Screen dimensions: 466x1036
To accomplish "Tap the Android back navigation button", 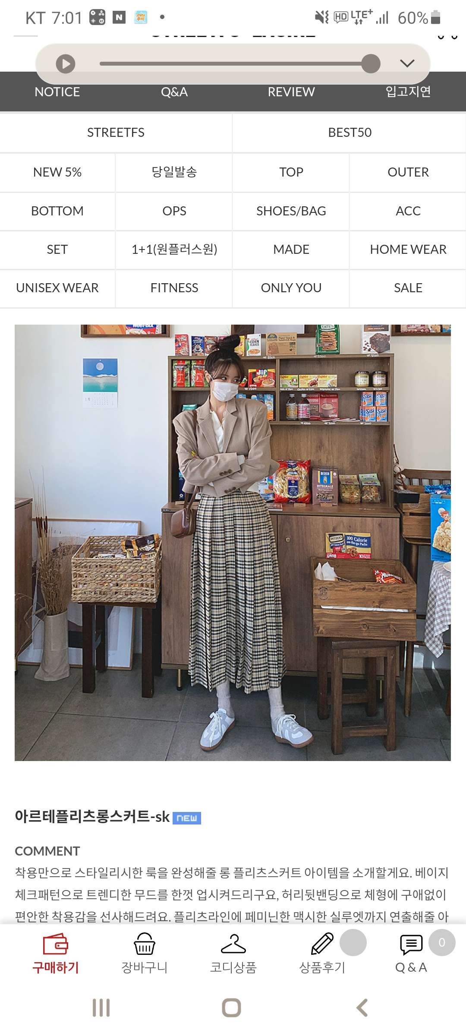I will click(362, 1008).
